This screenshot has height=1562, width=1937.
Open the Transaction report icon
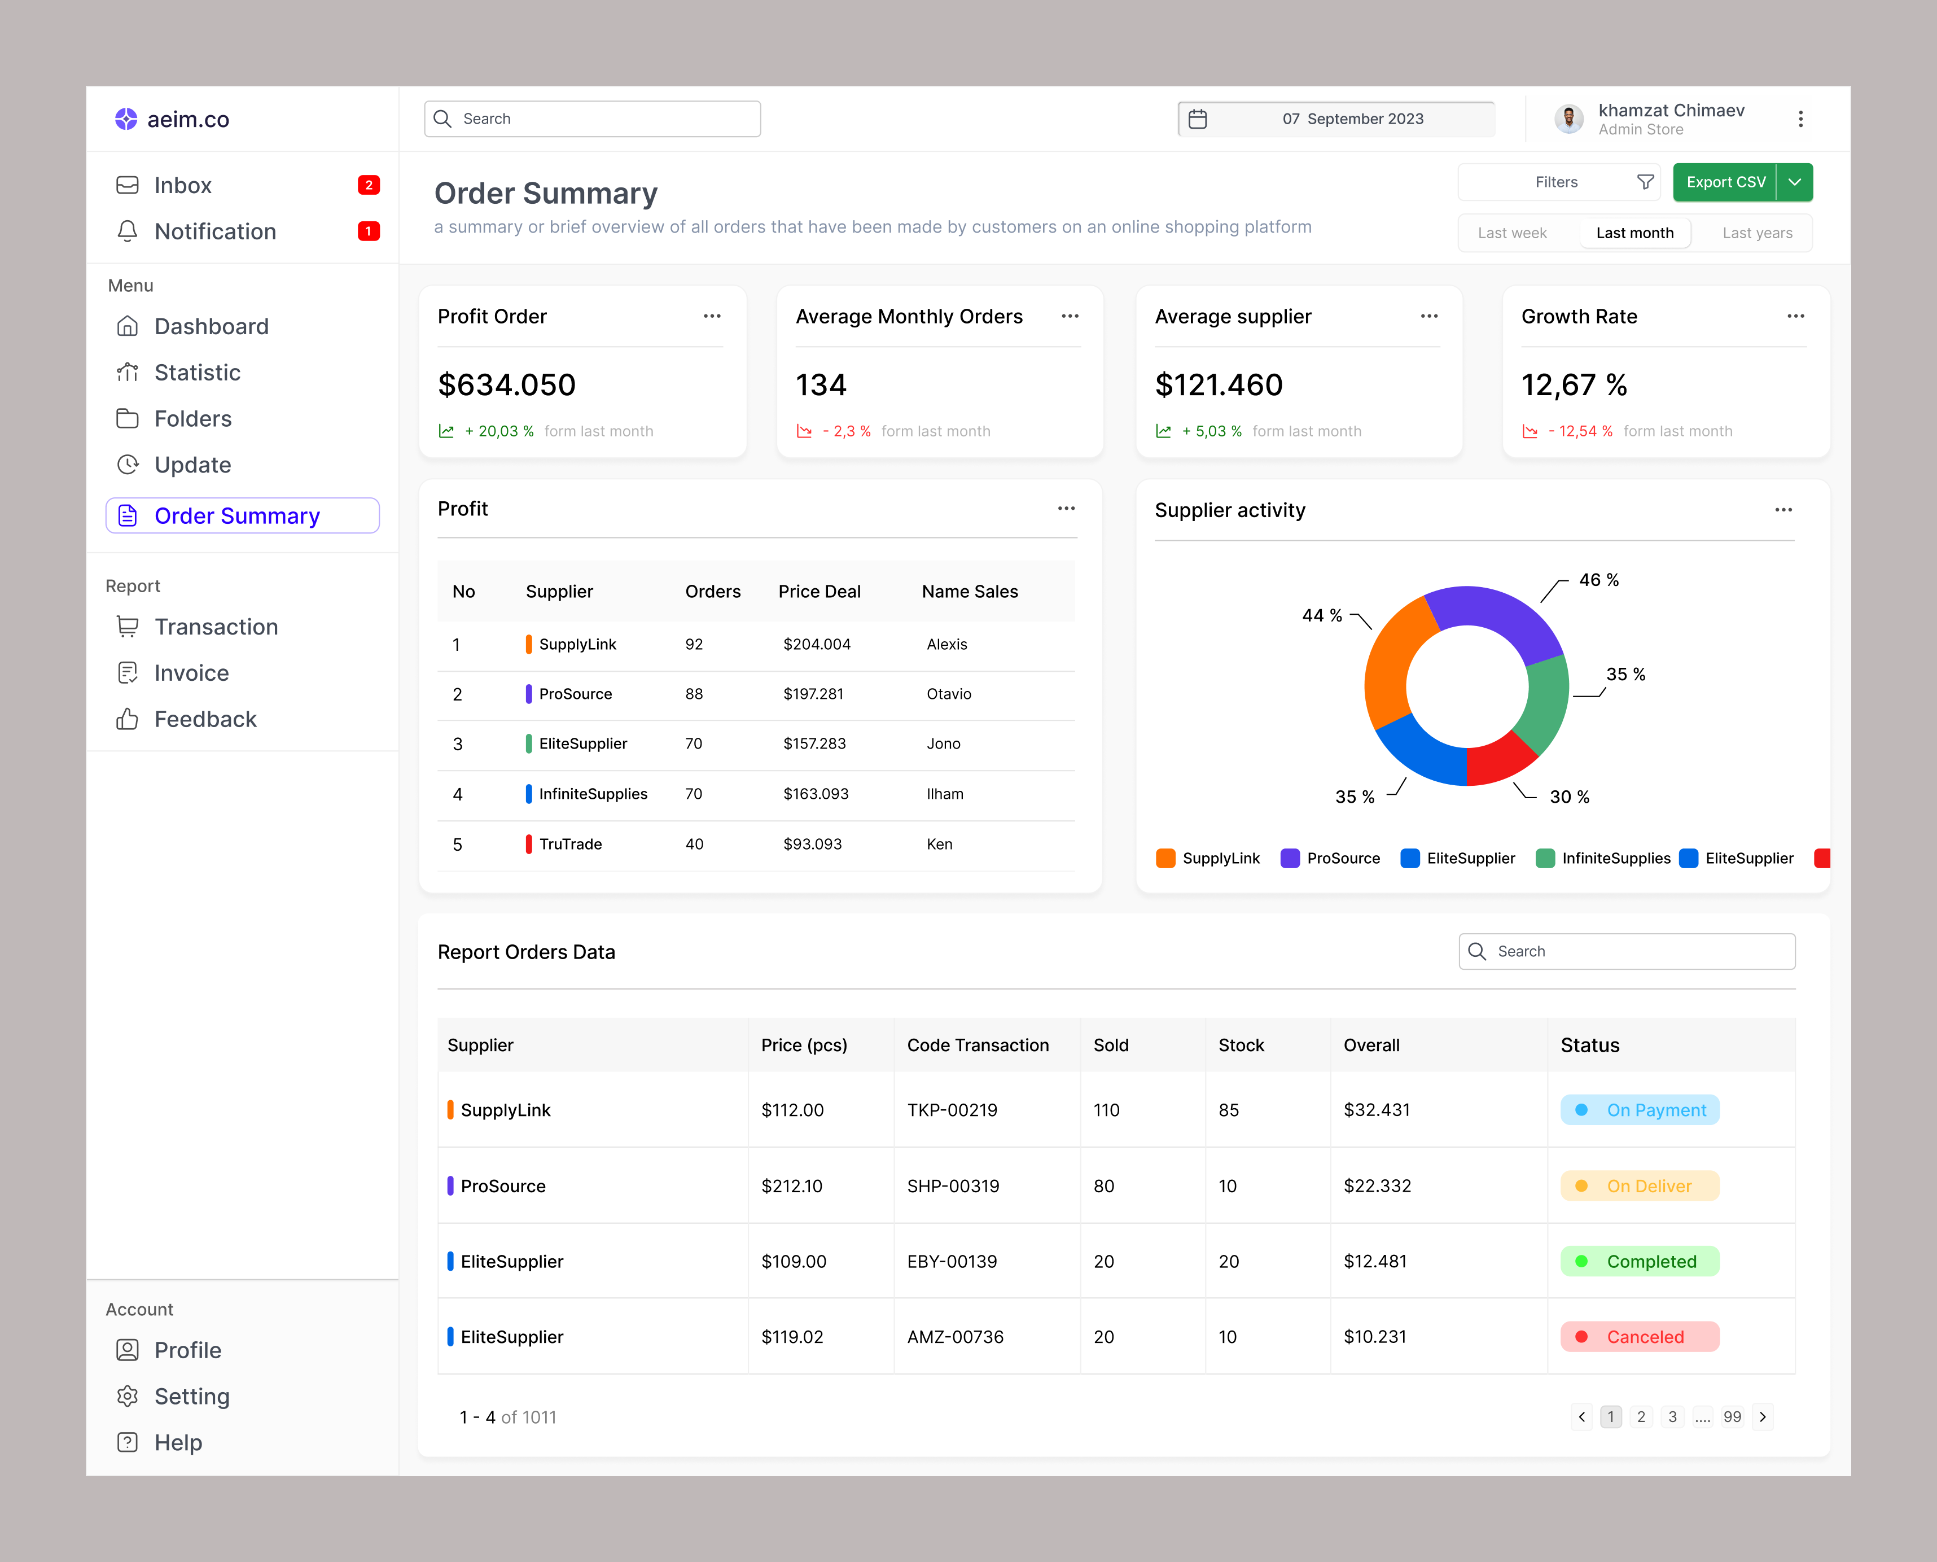(x=127, y=626)
